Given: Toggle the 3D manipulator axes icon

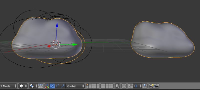Looking at the screenshot, I should click(x=47, y=86).
